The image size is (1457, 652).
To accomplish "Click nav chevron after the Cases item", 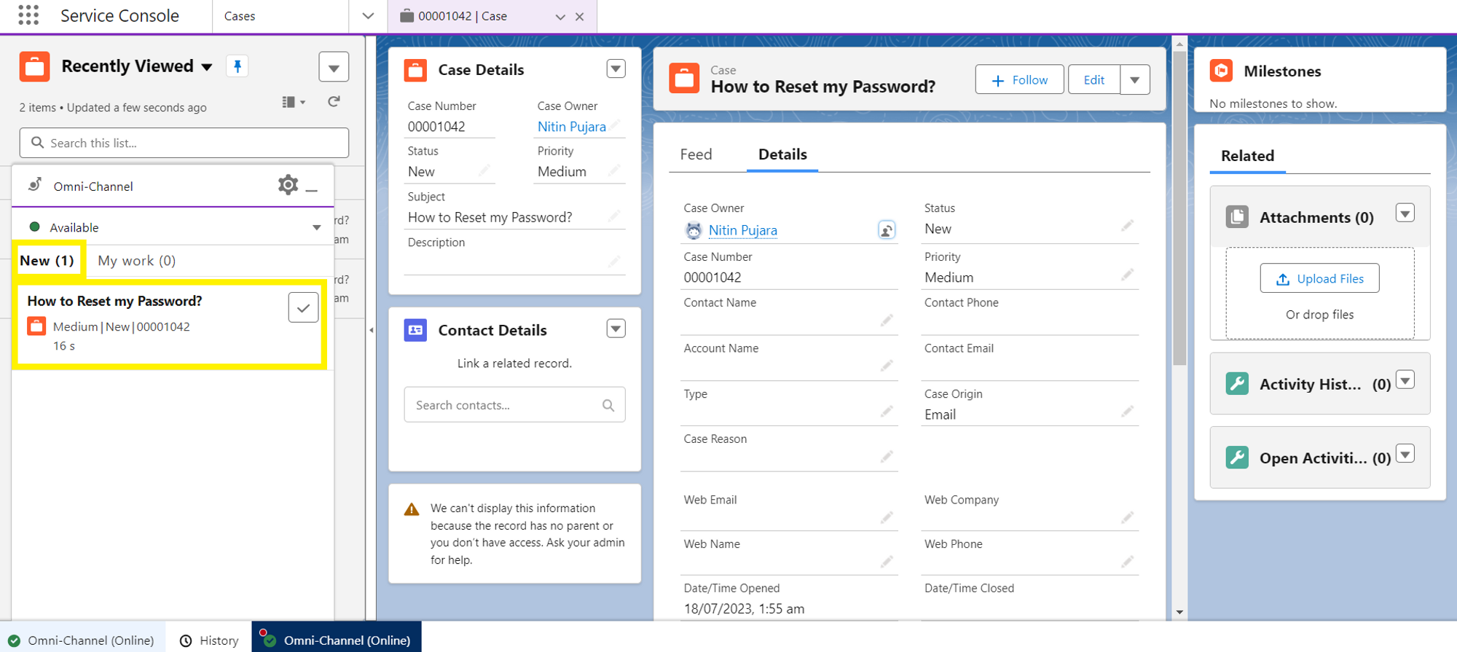I will tap(368, 16).
